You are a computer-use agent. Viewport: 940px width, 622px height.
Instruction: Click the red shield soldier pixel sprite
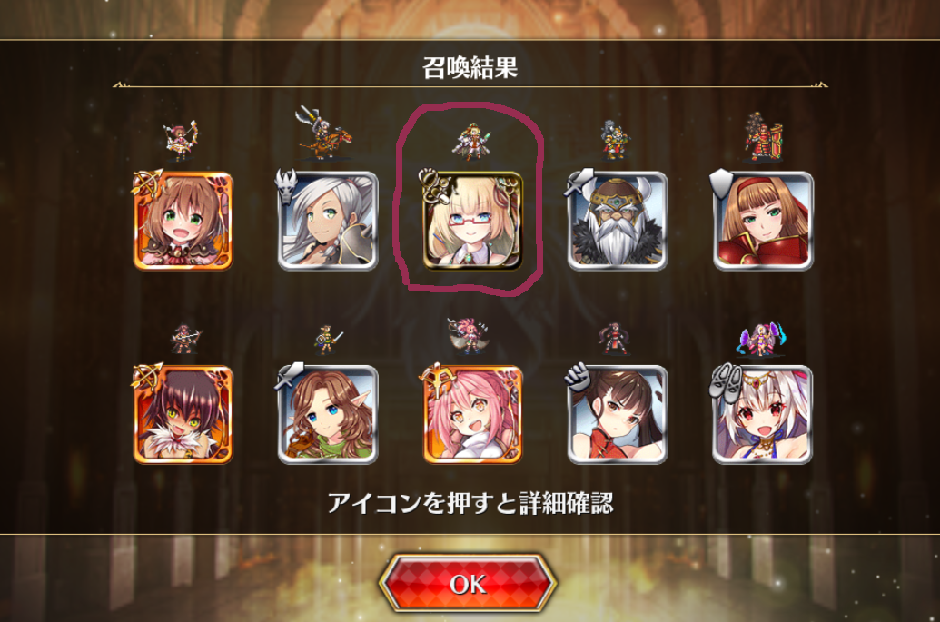click(x=763, y=136)
